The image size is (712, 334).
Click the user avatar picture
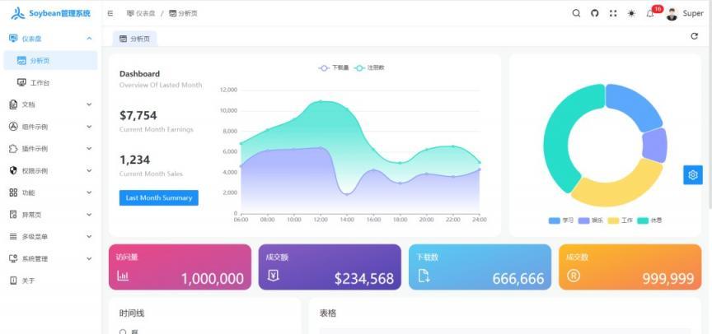672,14
